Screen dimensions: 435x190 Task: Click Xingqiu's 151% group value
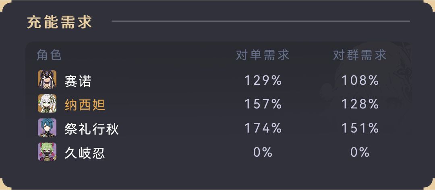coord(360,129)
